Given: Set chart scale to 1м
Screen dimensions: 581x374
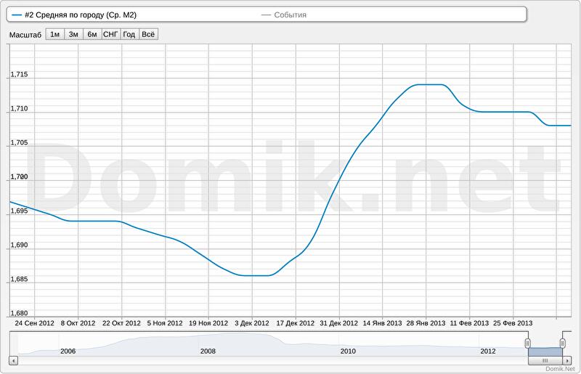Looking at the screenshot, I should (54, 34).
